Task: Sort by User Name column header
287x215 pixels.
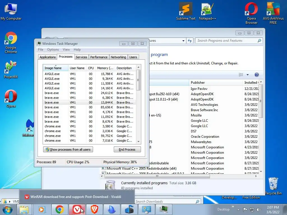Action: pyautogui.click(x=77, y=68)
